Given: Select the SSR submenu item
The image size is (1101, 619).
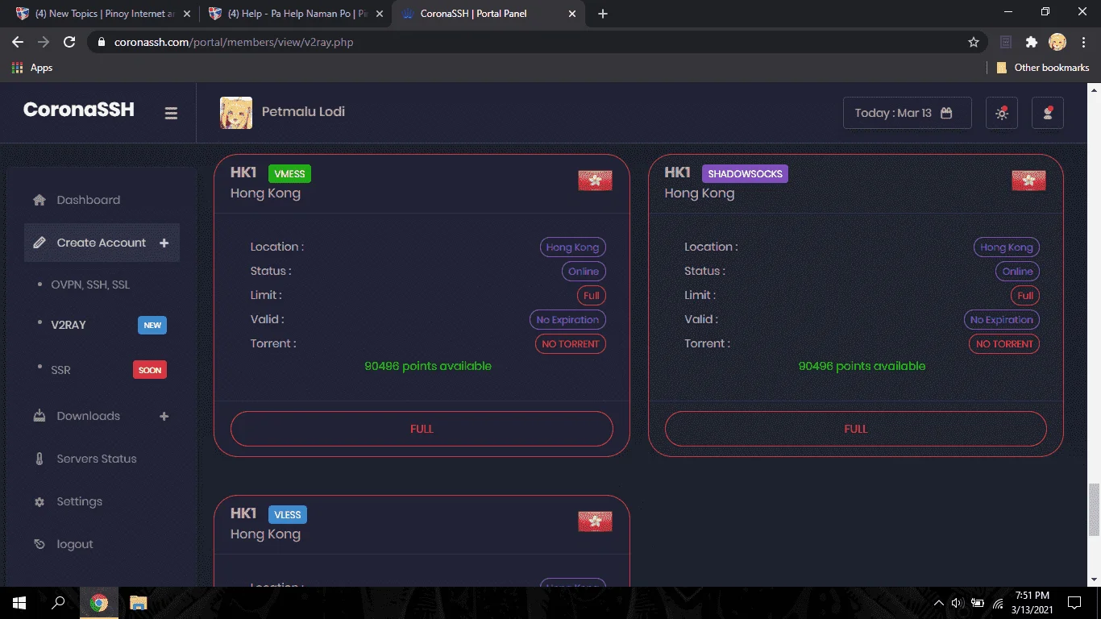Looking at the screenshot, I should (60, 370).
